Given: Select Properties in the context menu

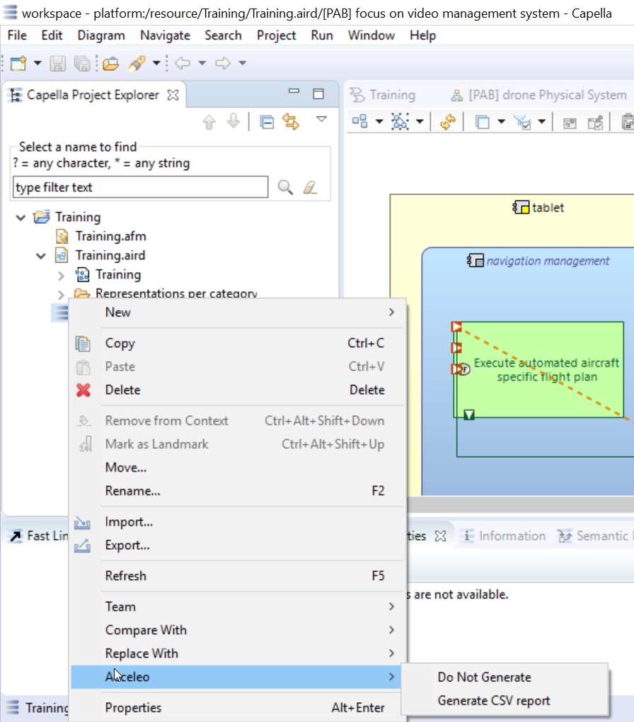Looking at the screenshot, I should point(238,708).
